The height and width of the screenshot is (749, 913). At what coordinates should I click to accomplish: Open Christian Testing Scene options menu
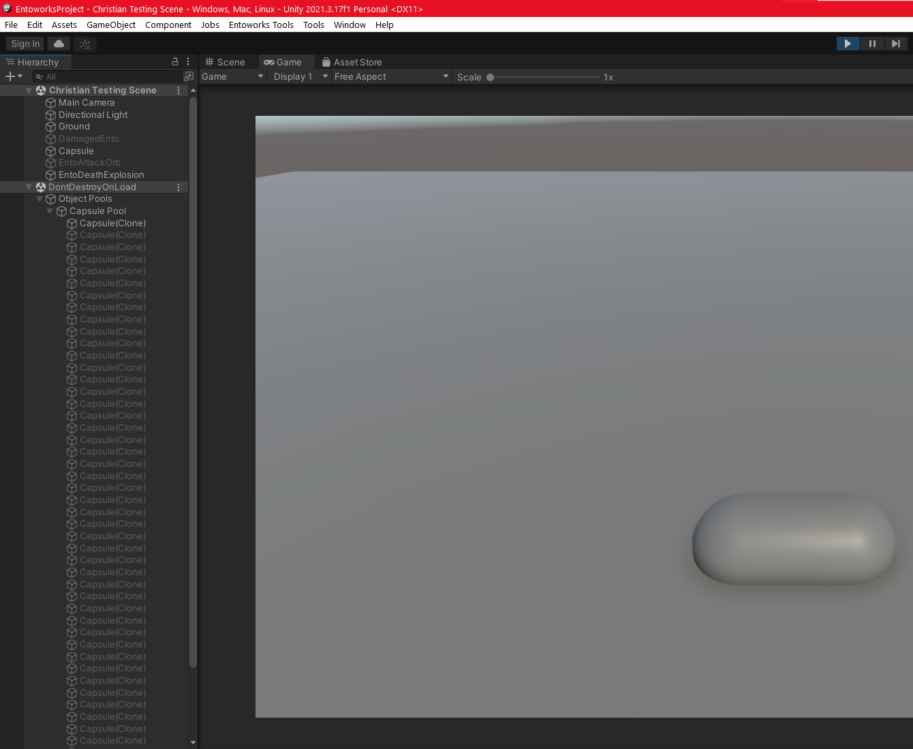(x=179, y=90)
